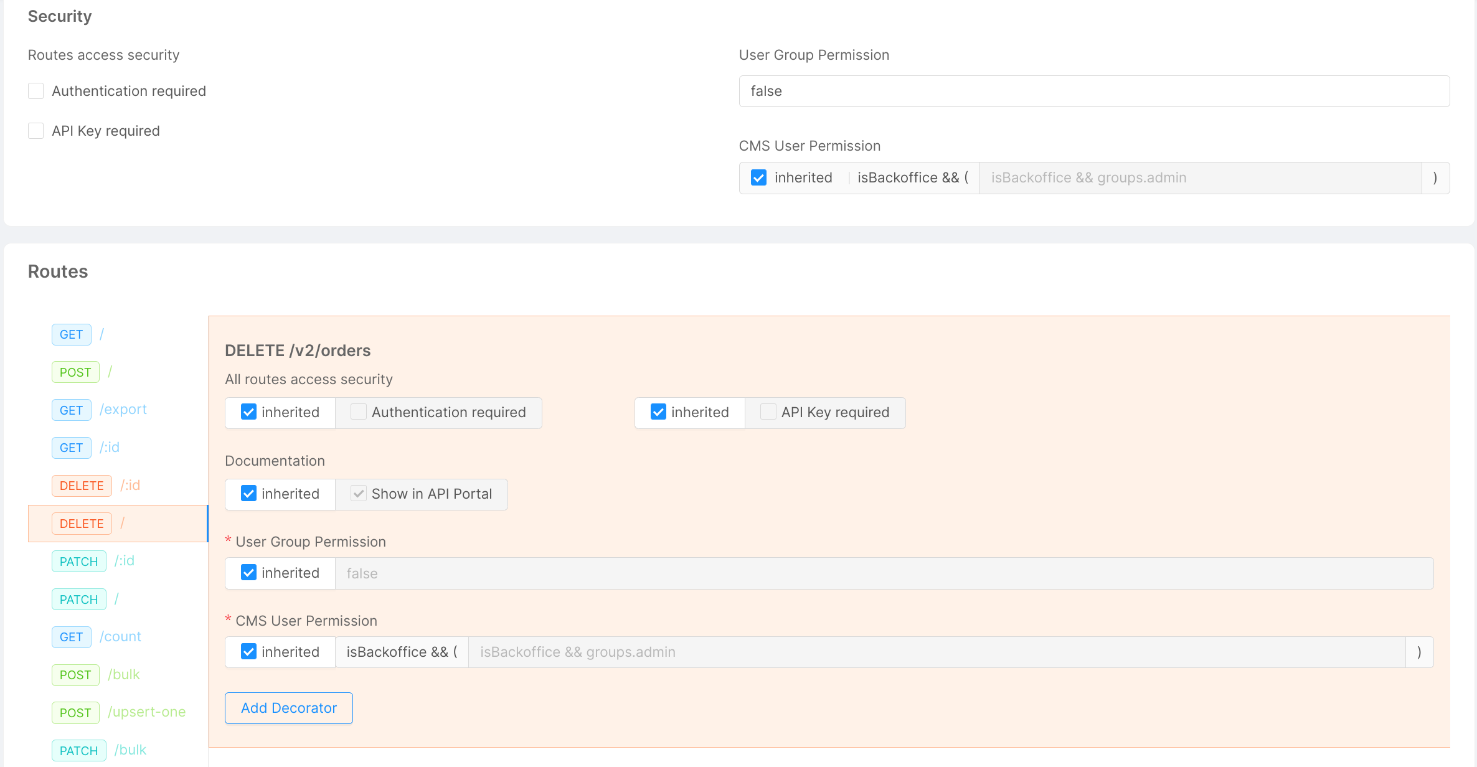This screenshot has width=1477, height=767.
Task: Uncheck inherited beside route Authentication required
Action: click(248, 412)
